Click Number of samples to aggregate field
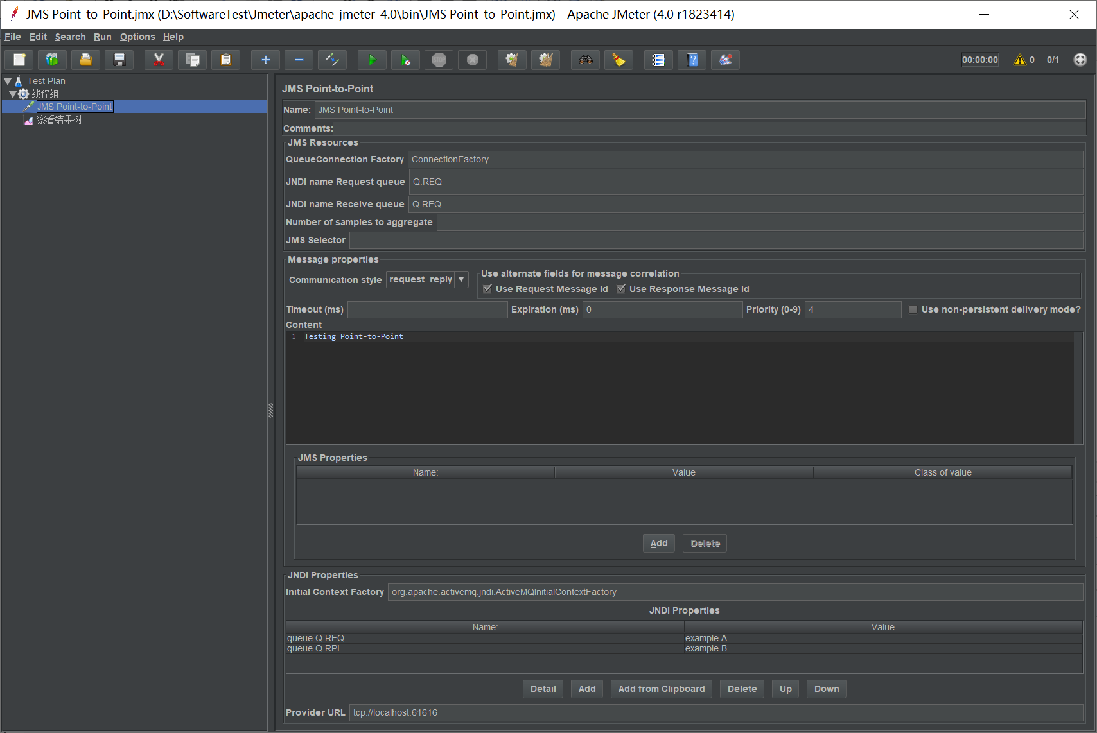The height and width of the screenshot is (733, 1097). point(760,222)
